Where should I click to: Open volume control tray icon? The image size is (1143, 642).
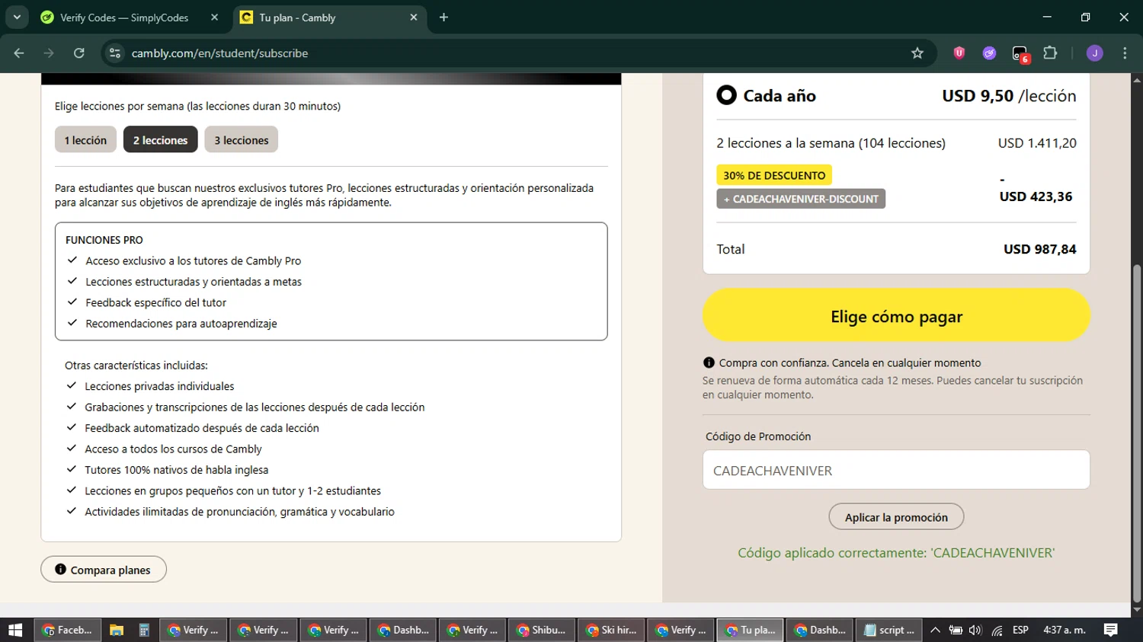coord(975,630)
